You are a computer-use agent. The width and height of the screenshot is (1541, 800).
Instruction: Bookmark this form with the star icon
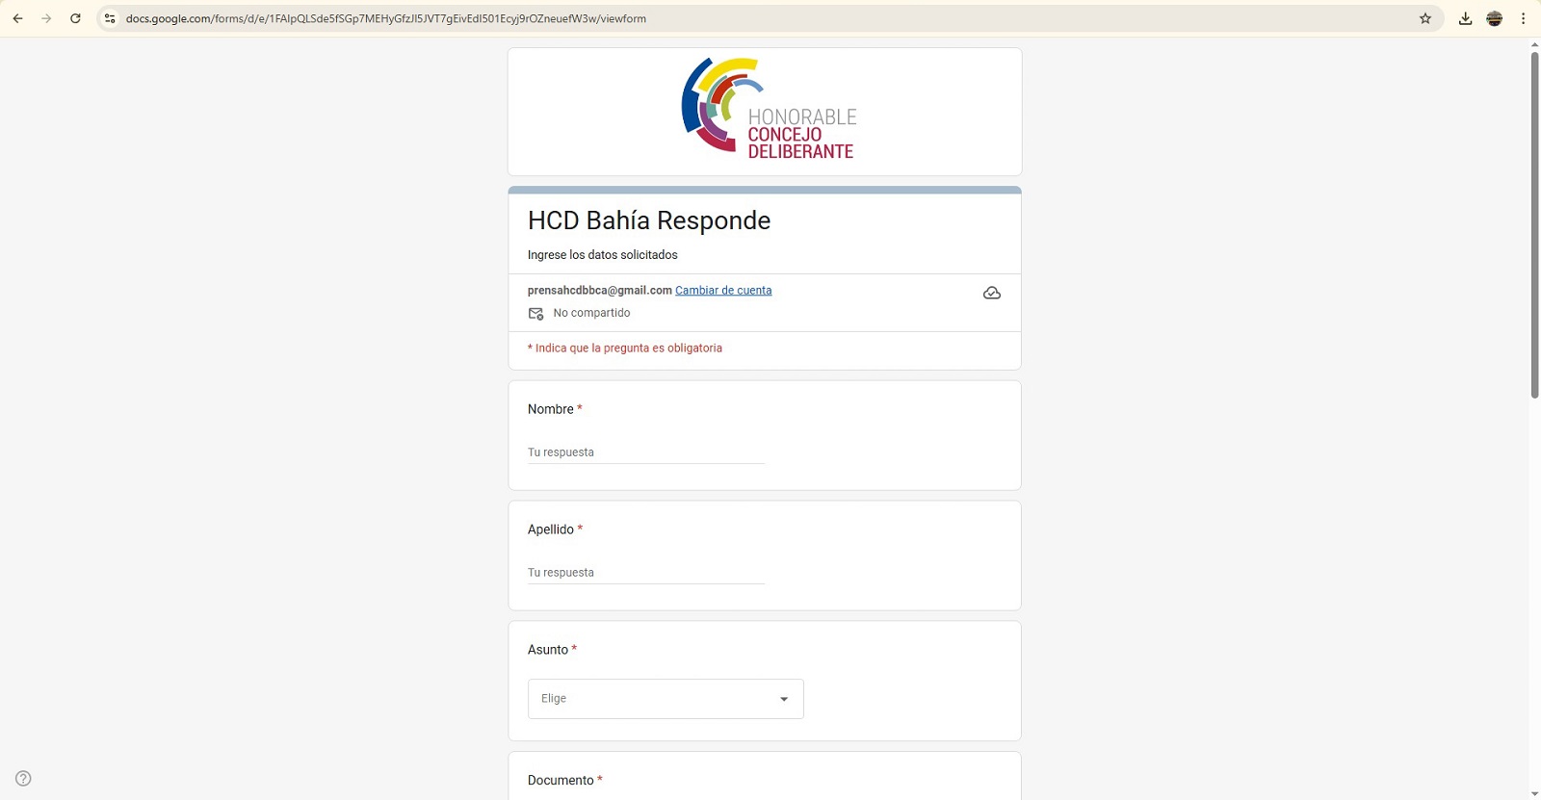pos(1425,18)
